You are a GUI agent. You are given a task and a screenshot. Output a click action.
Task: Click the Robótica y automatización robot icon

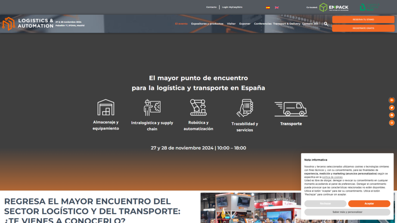pos(198,108)
